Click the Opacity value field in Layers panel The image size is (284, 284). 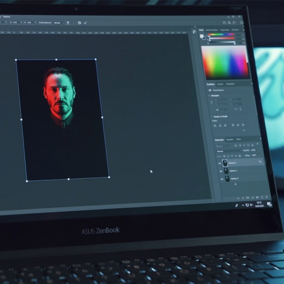click(254, 150)
